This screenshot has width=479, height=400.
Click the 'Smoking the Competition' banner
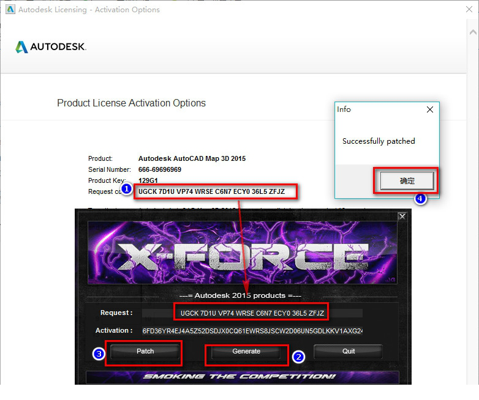coord(242,377)
